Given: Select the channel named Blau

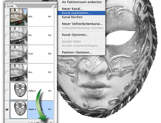Looking at the screenshot, I should pyautogui.click(x=30, y=72).
